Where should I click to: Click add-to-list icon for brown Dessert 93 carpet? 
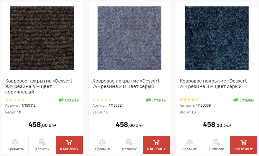[x=42, y=142]
